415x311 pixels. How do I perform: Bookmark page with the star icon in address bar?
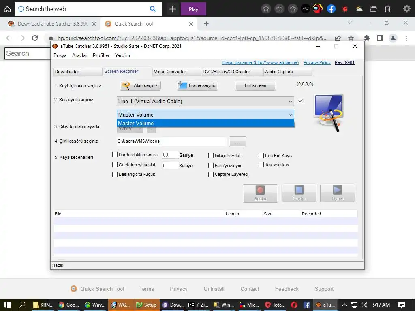tap(351, 38)
